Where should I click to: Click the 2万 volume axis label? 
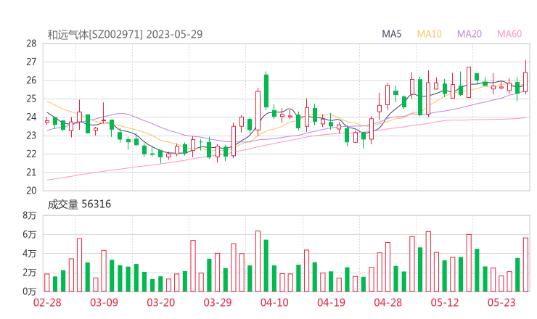coord(30,273)
